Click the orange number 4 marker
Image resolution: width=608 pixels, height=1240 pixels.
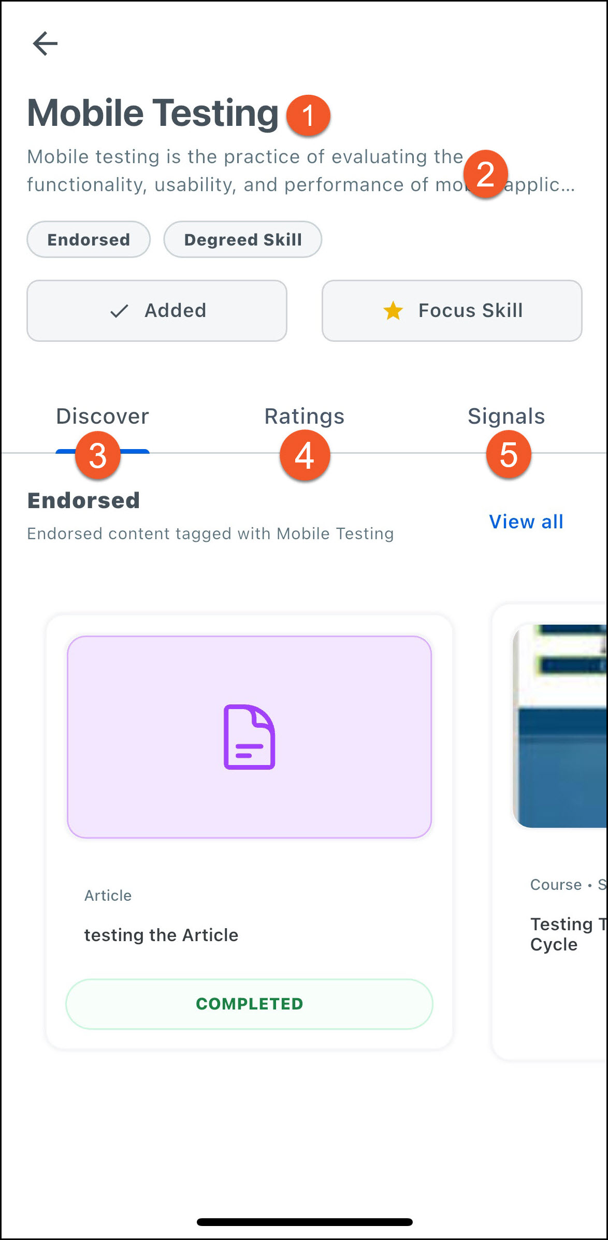pos(305,456)
